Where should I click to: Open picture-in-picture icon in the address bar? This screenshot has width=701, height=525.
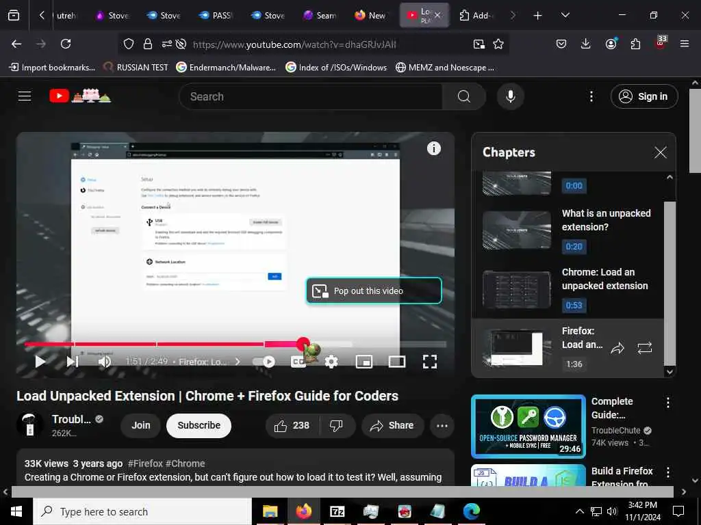tap(479, 44)
